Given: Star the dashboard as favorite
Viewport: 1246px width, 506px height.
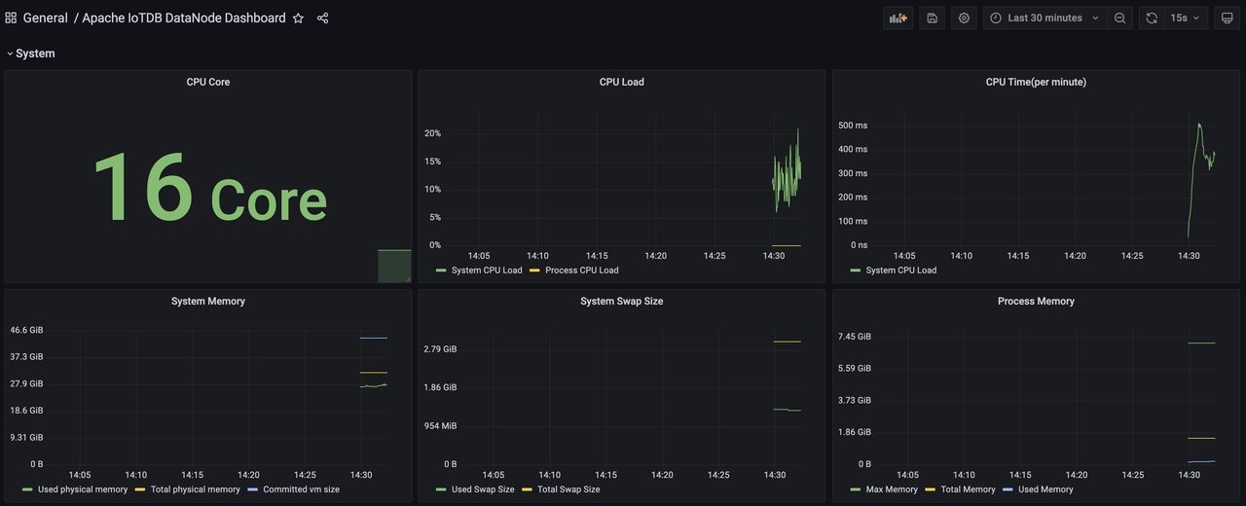Looking at the screenshot, I should coord(299,18).
